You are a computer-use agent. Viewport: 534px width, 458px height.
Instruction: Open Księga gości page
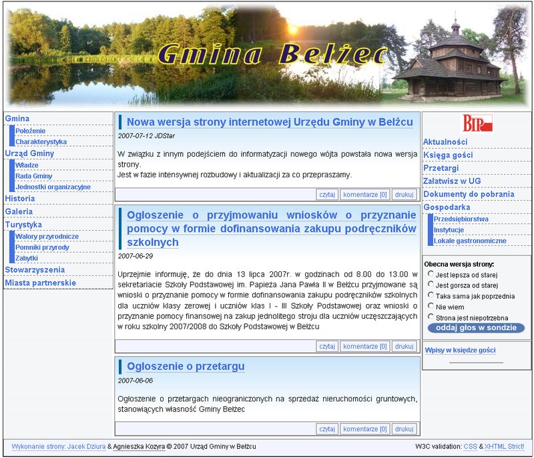click(x=448, y=155)
